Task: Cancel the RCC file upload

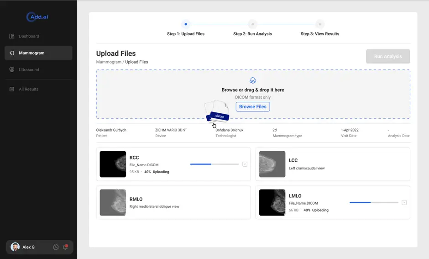Action: 245,164
